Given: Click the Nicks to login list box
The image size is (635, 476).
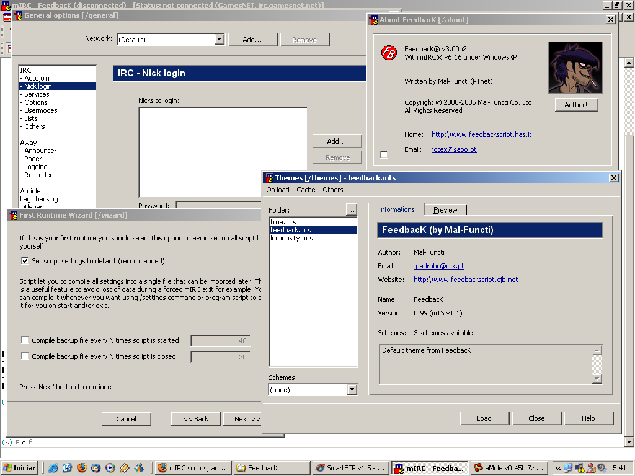Looking at the screenshot, I should 223,152.
